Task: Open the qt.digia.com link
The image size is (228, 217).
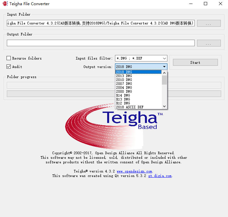Action: click(x=160, y=176)
